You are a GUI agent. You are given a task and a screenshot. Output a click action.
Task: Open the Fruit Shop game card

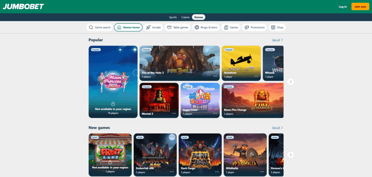(x=110, y=155)
